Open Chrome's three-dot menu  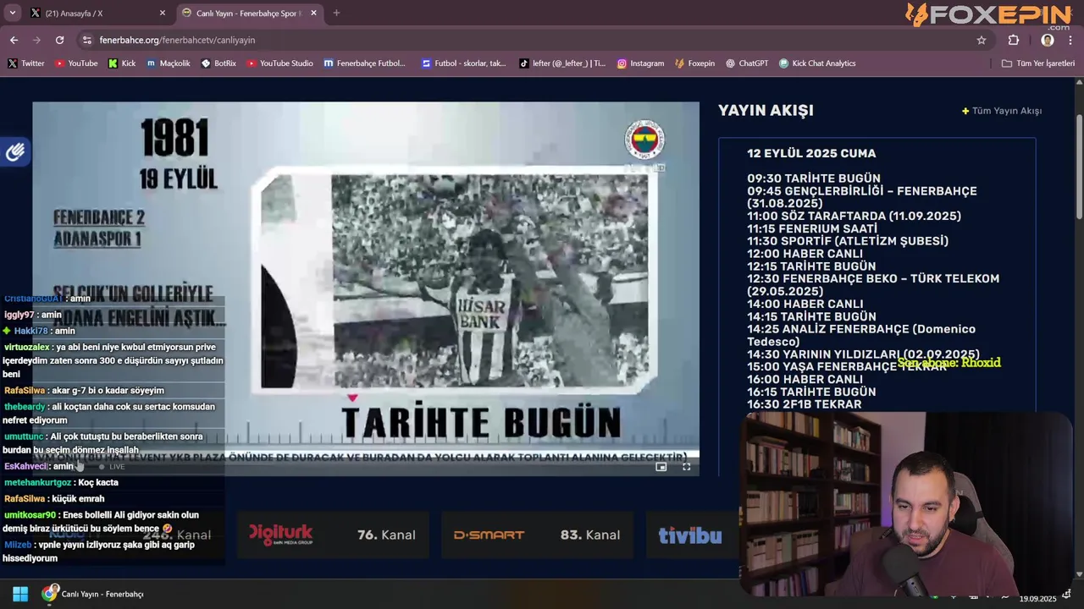pos(1070,40)
